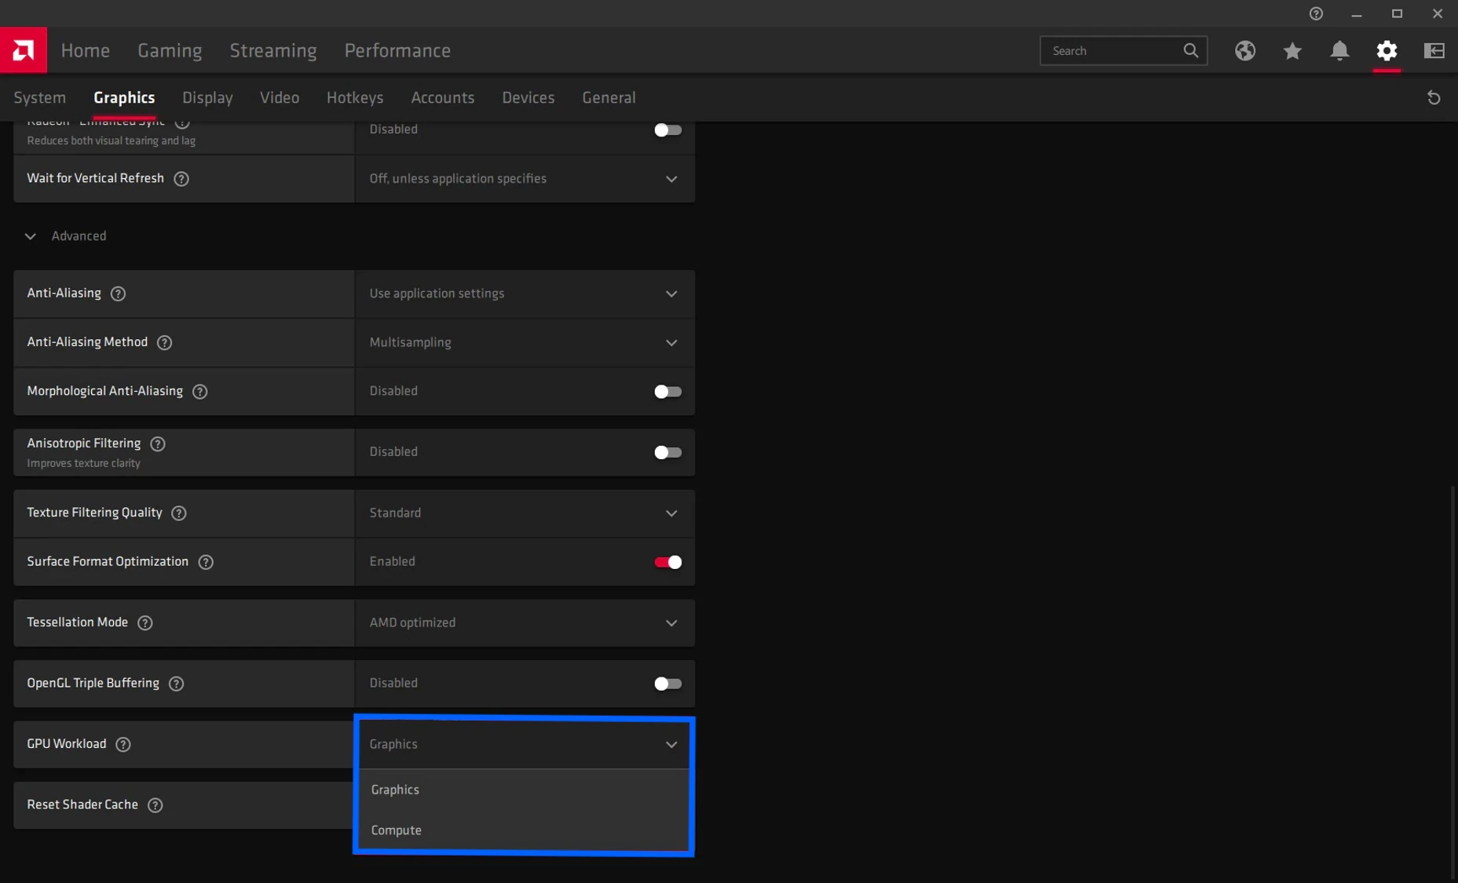Open the AMD Radeon Software home logo
The width and height of the screenshot is (1458, 883).
(24, 50)
